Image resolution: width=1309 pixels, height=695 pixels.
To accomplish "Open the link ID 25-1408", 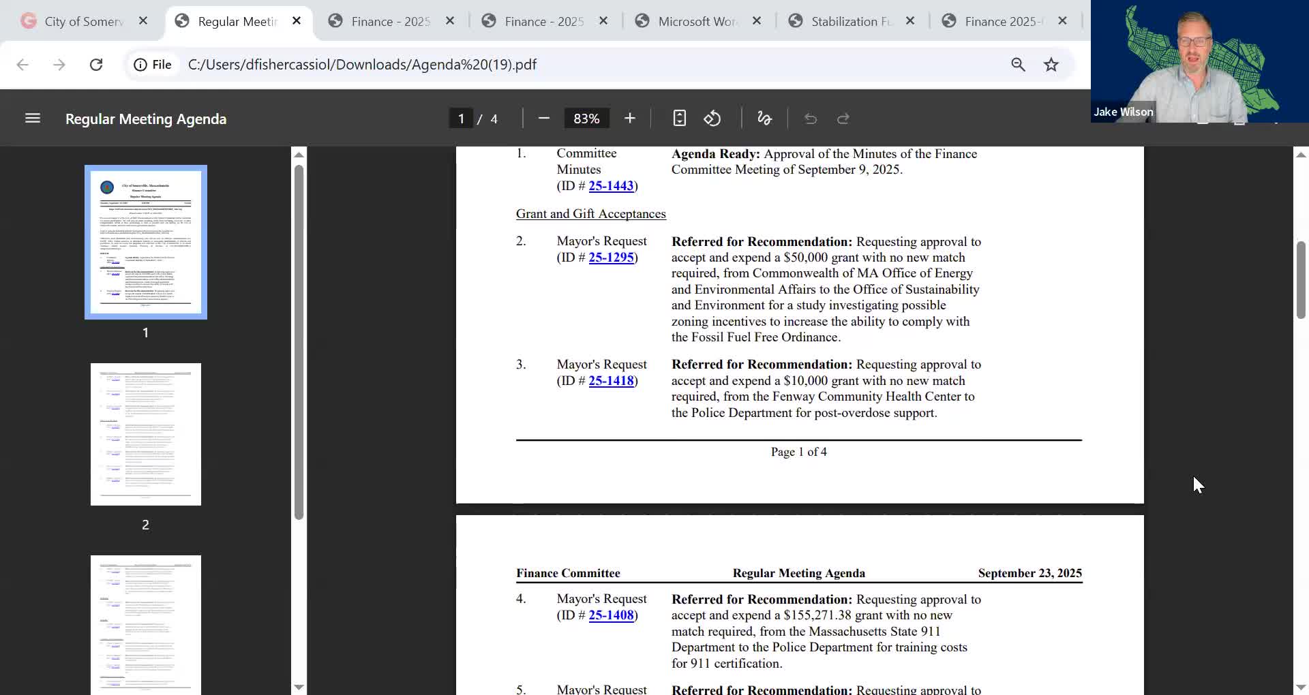I will (611, 615).
